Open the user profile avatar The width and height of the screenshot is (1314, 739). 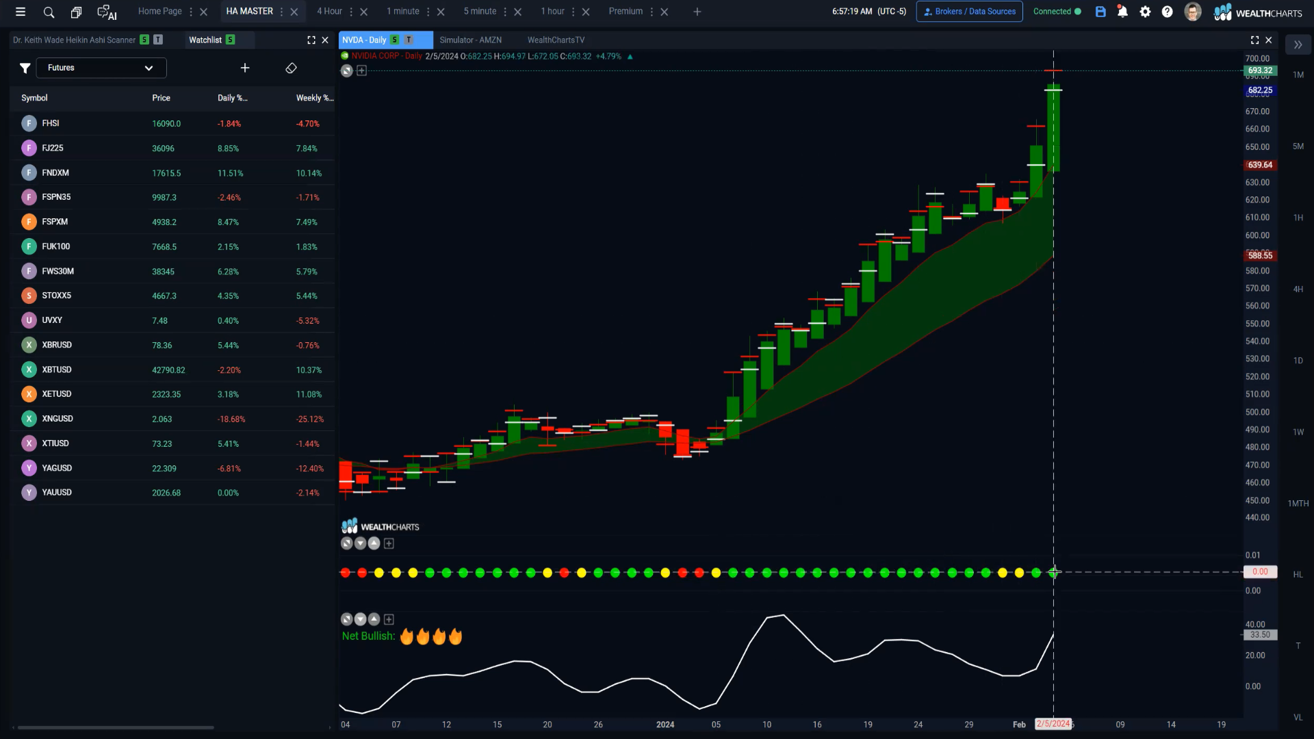(x=1193, y=12)
